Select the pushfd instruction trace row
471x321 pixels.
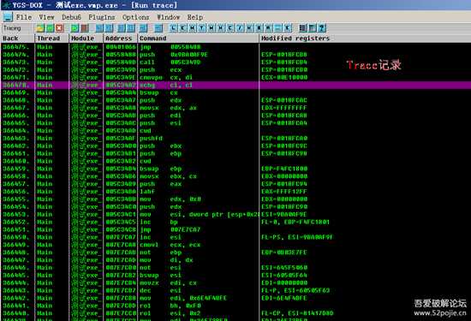pos(235,139)
